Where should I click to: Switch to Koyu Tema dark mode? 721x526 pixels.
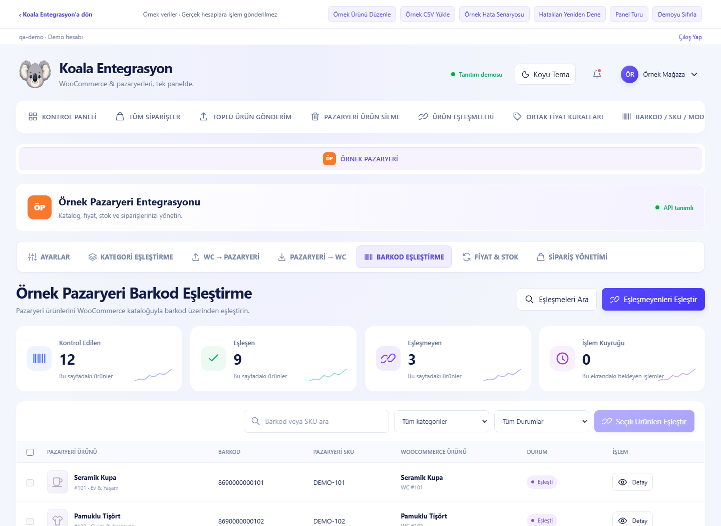[x=545, y=74]
